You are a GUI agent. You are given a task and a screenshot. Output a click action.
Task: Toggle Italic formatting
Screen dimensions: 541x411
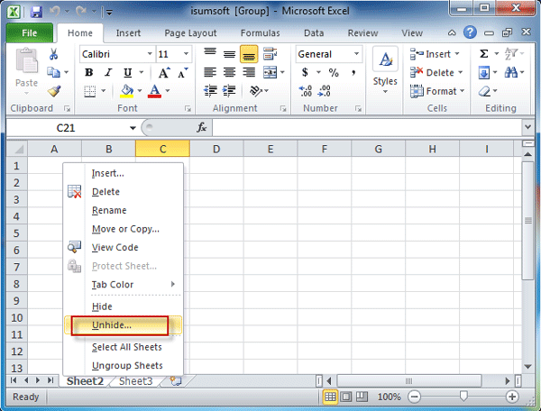coord(108,72)
